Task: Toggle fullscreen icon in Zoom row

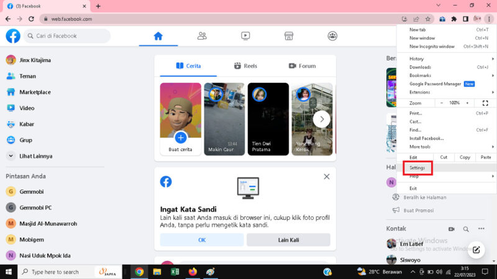Action: 485,103
